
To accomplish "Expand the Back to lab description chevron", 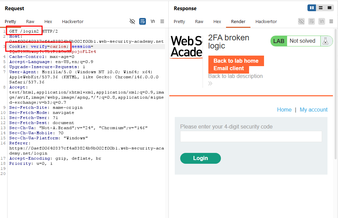I will point(210,84).
